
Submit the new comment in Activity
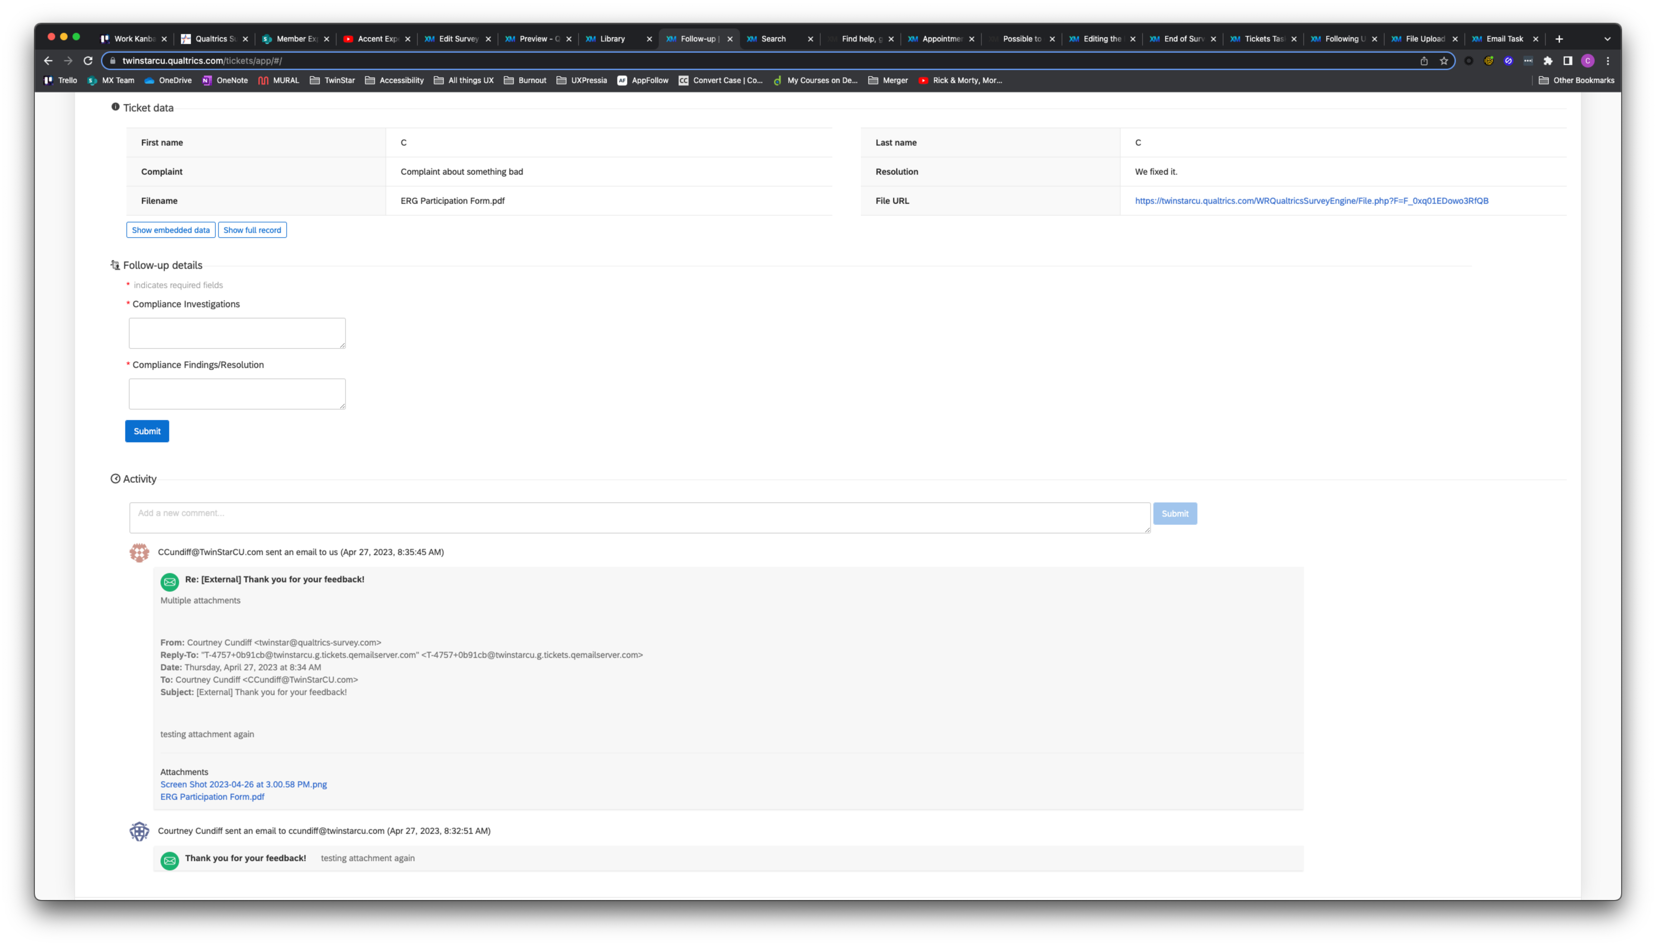pyautogui.click(x=1174, y=513)
